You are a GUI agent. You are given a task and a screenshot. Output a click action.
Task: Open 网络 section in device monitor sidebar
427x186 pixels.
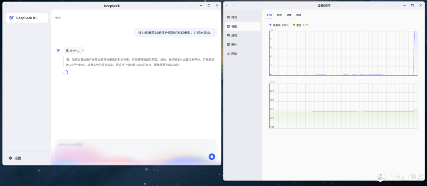point(242,54)
